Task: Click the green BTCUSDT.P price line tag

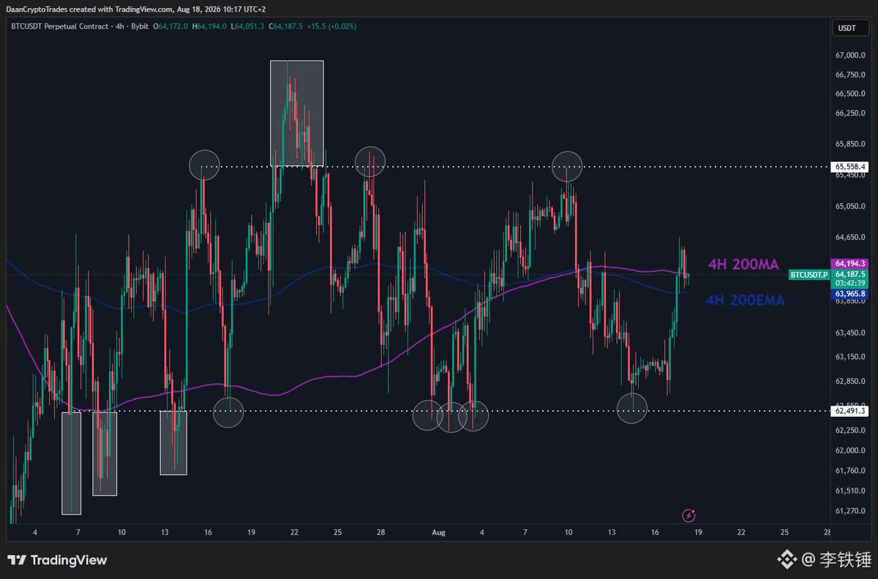Action: pos(808,275)
